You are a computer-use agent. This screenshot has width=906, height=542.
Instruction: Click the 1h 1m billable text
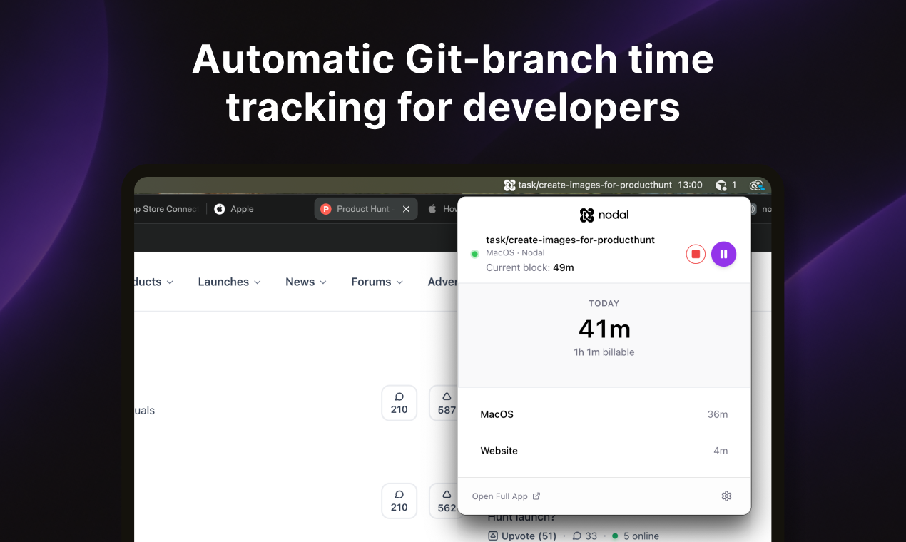click(x=604, y=352)
